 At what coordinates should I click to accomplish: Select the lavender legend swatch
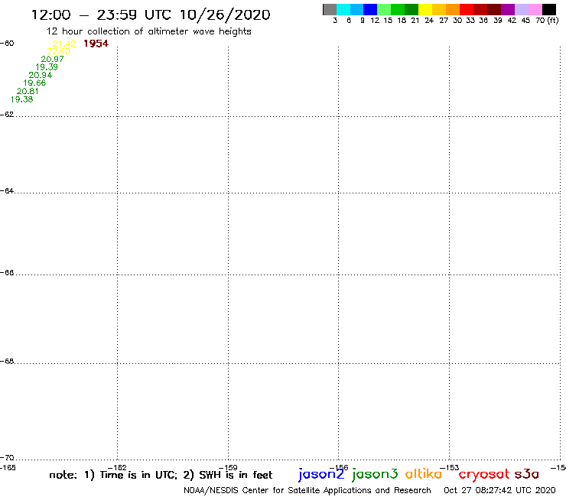click(x=522, y=9)
